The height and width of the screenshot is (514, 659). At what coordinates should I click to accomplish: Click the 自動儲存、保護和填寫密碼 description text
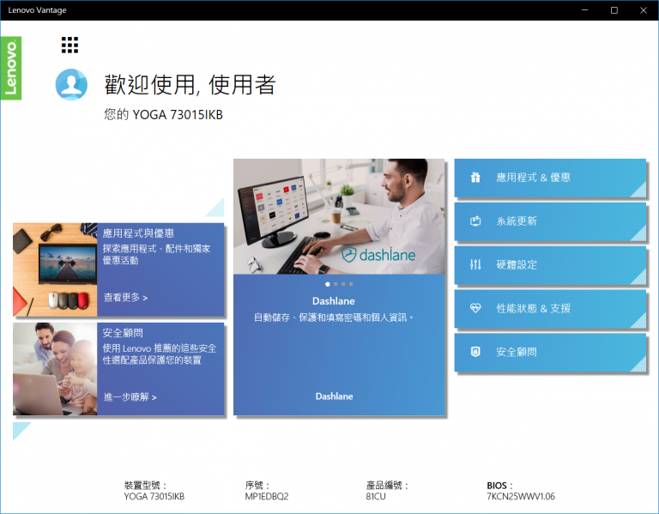click(334, 317)
